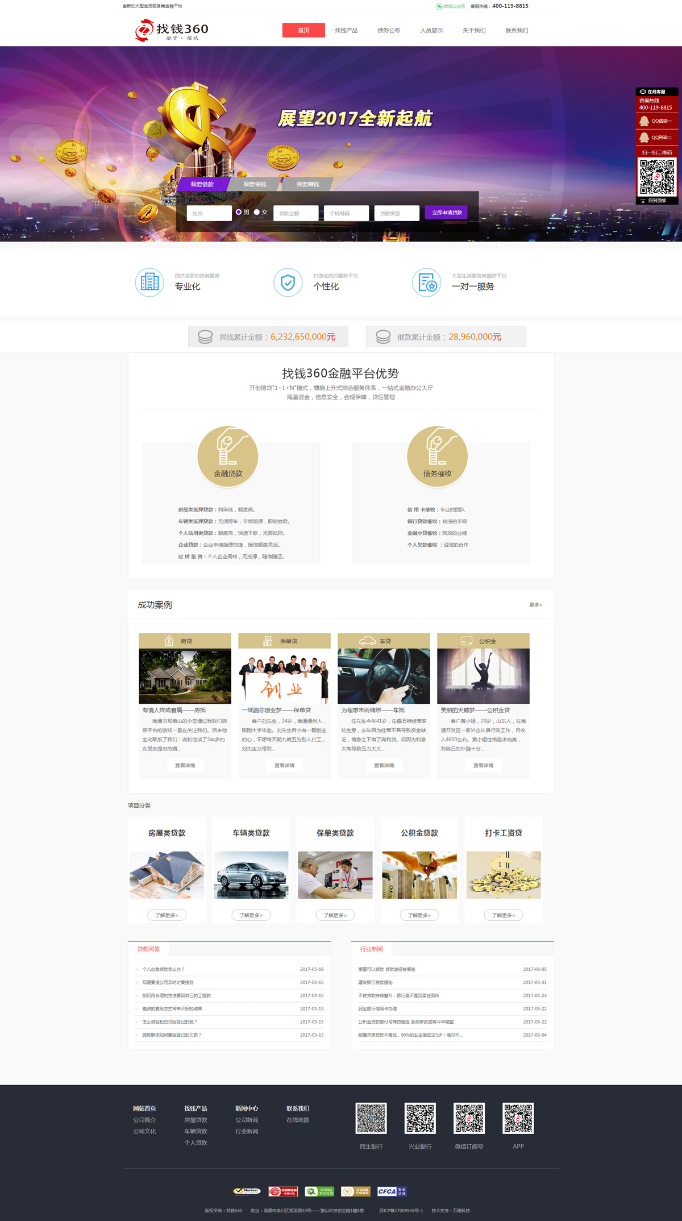Open QQ咨询一 penguin chat icon
Viewport: 682px width, 1221px height.
[x=644, y=121]
